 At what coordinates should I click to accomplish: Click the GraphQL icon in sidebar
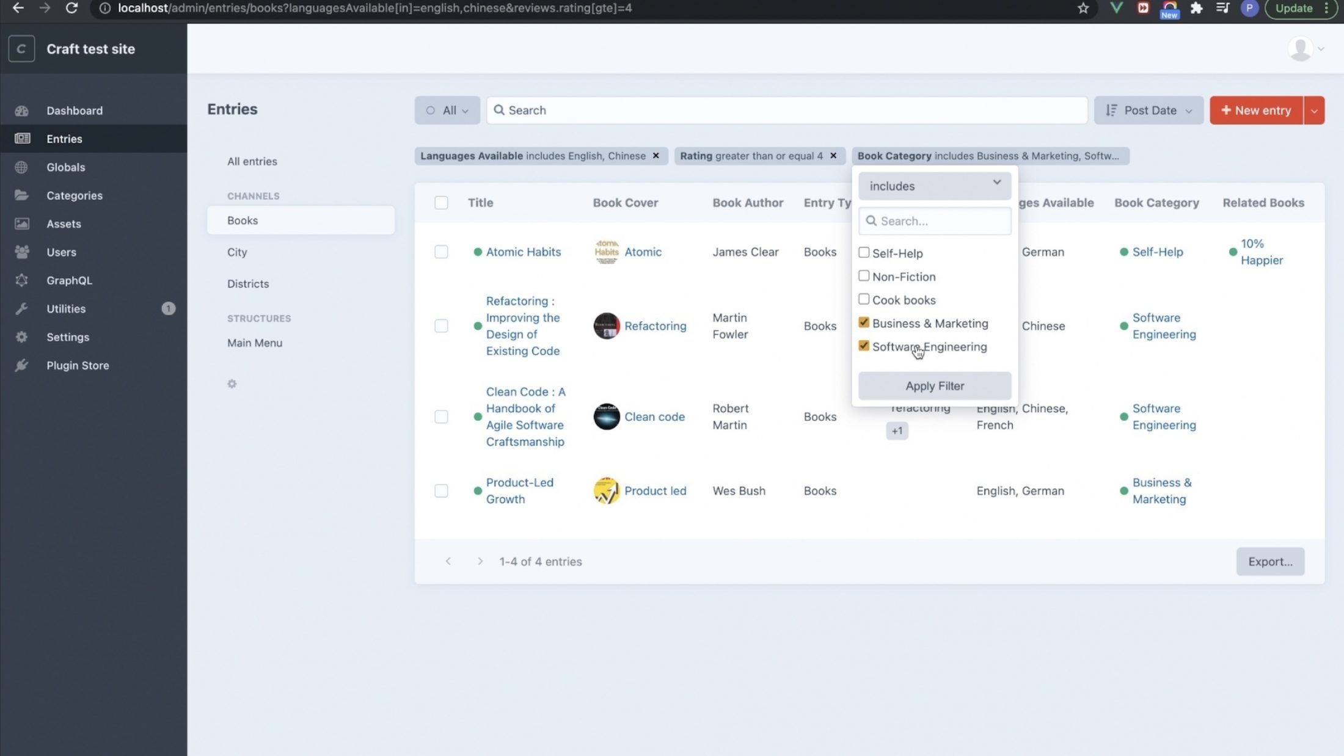pos(22,280)
